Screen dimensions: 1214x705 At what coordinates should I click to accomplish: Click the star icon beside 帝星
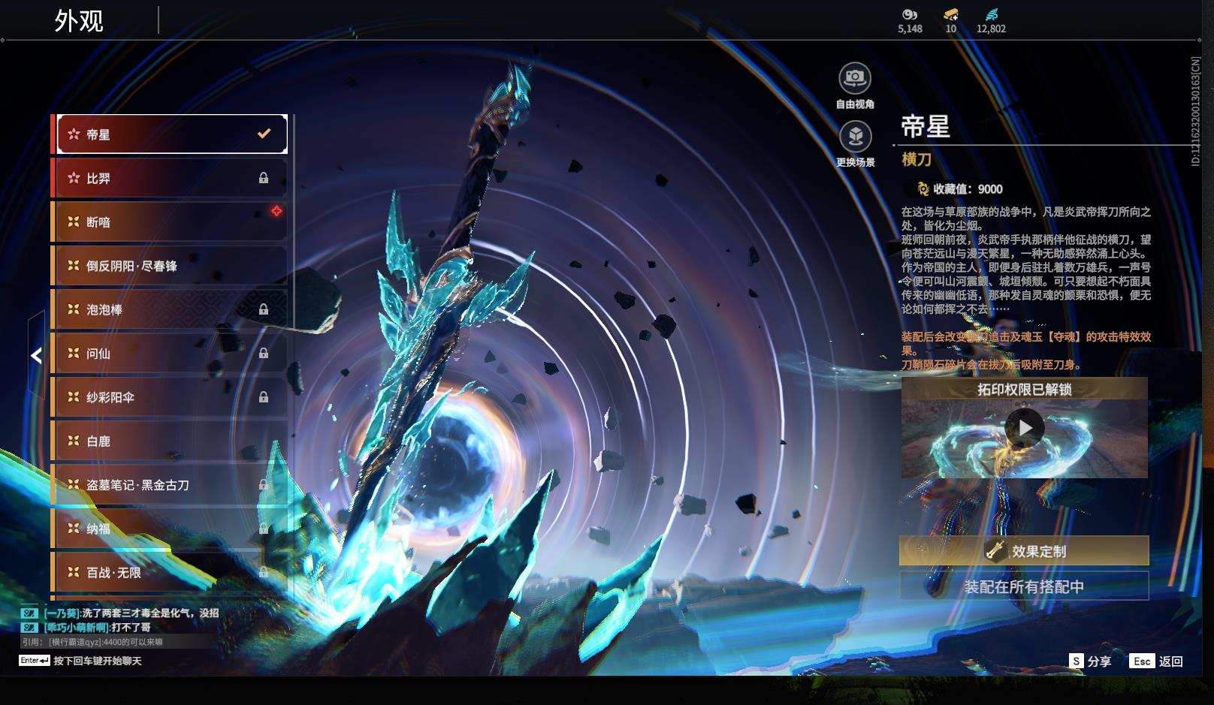tap(74, 134)
